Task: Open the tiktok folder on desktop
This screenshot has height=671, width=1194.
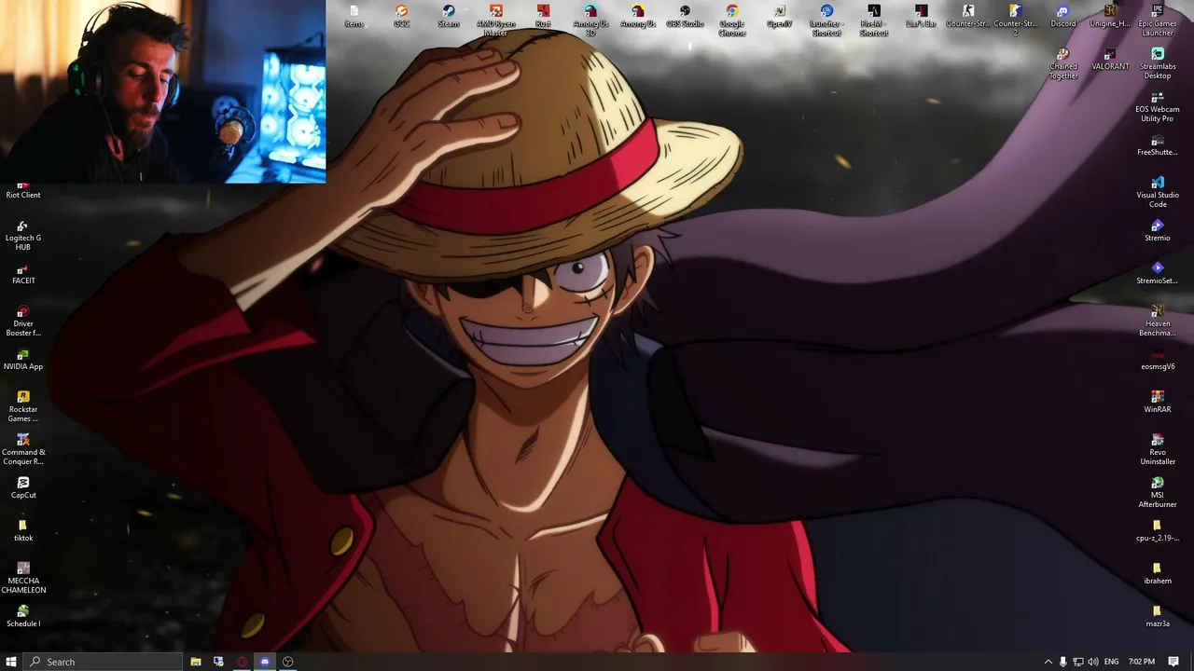Action: pyautogui.click(x=23, y=530)
